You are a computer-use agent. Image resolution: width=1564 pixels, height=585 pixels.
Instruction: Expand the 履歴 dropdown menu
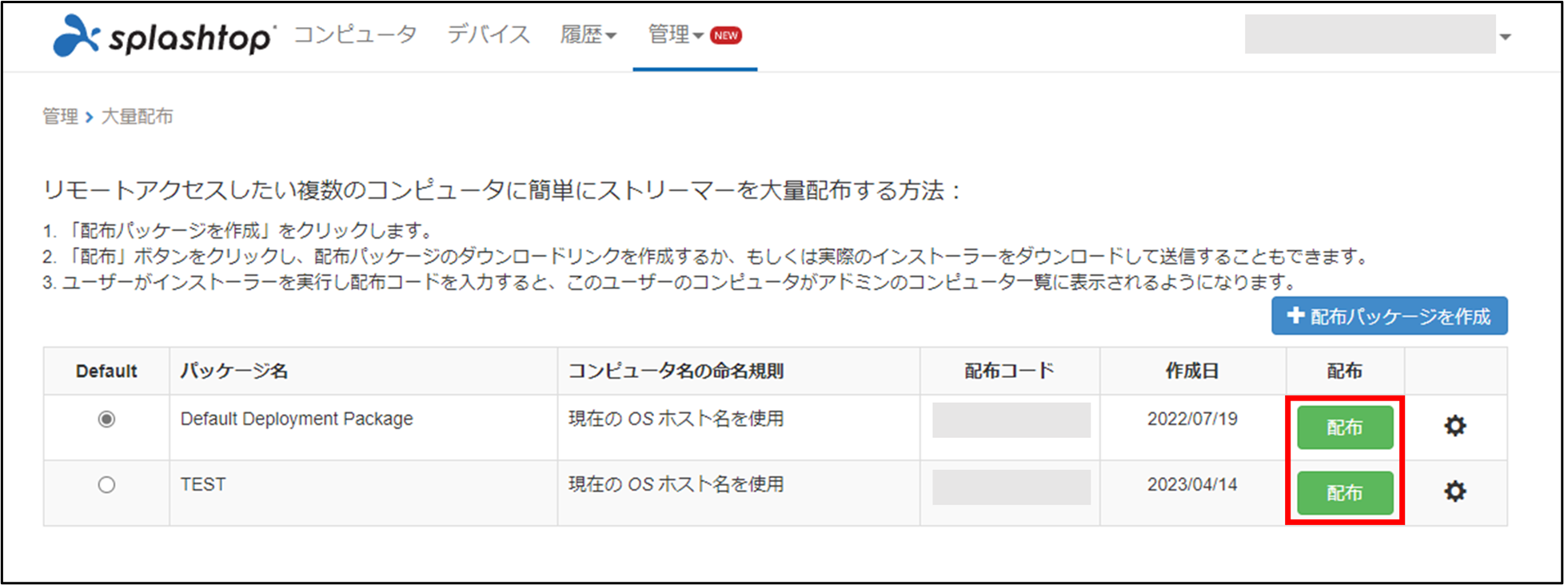click(x=588, y=35)
